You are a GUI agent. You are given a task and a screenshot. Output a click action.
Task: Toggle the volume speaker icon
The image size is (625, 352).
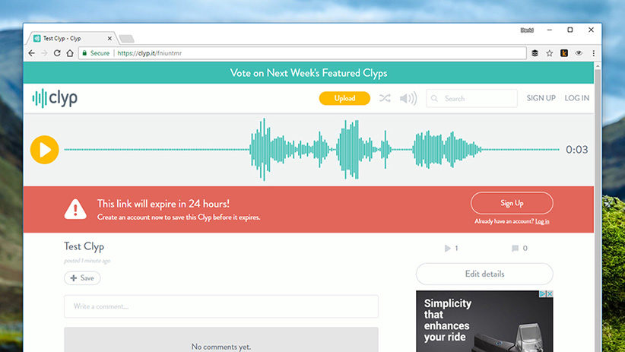[x=408, y=98]
